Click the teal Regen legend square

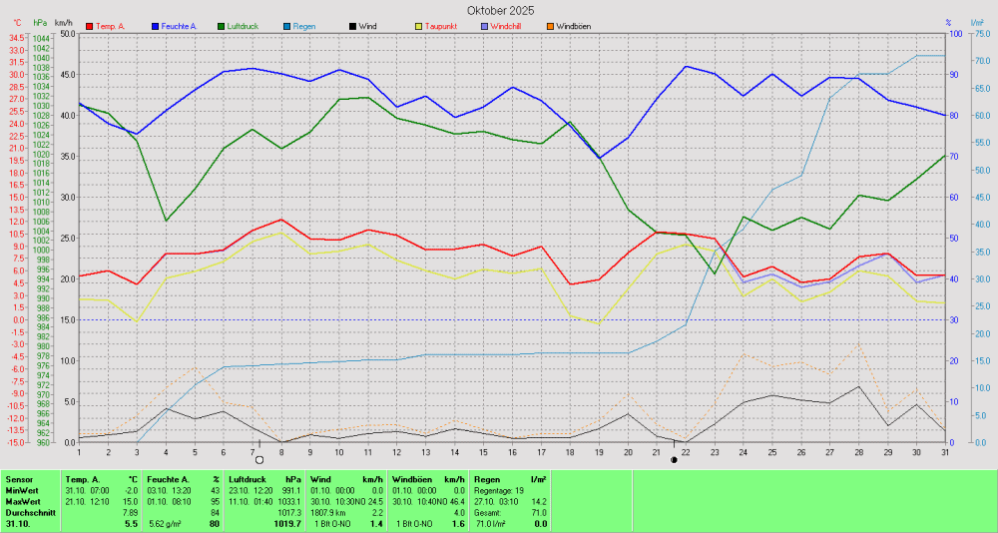click(287, 25)
